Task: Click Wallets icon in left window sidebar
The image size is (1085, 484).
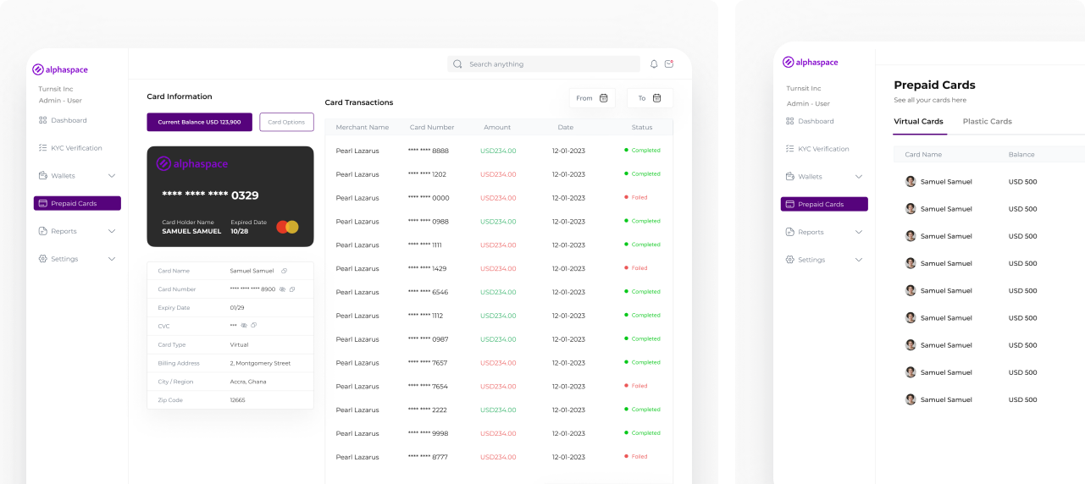Action: click(43, 176)
